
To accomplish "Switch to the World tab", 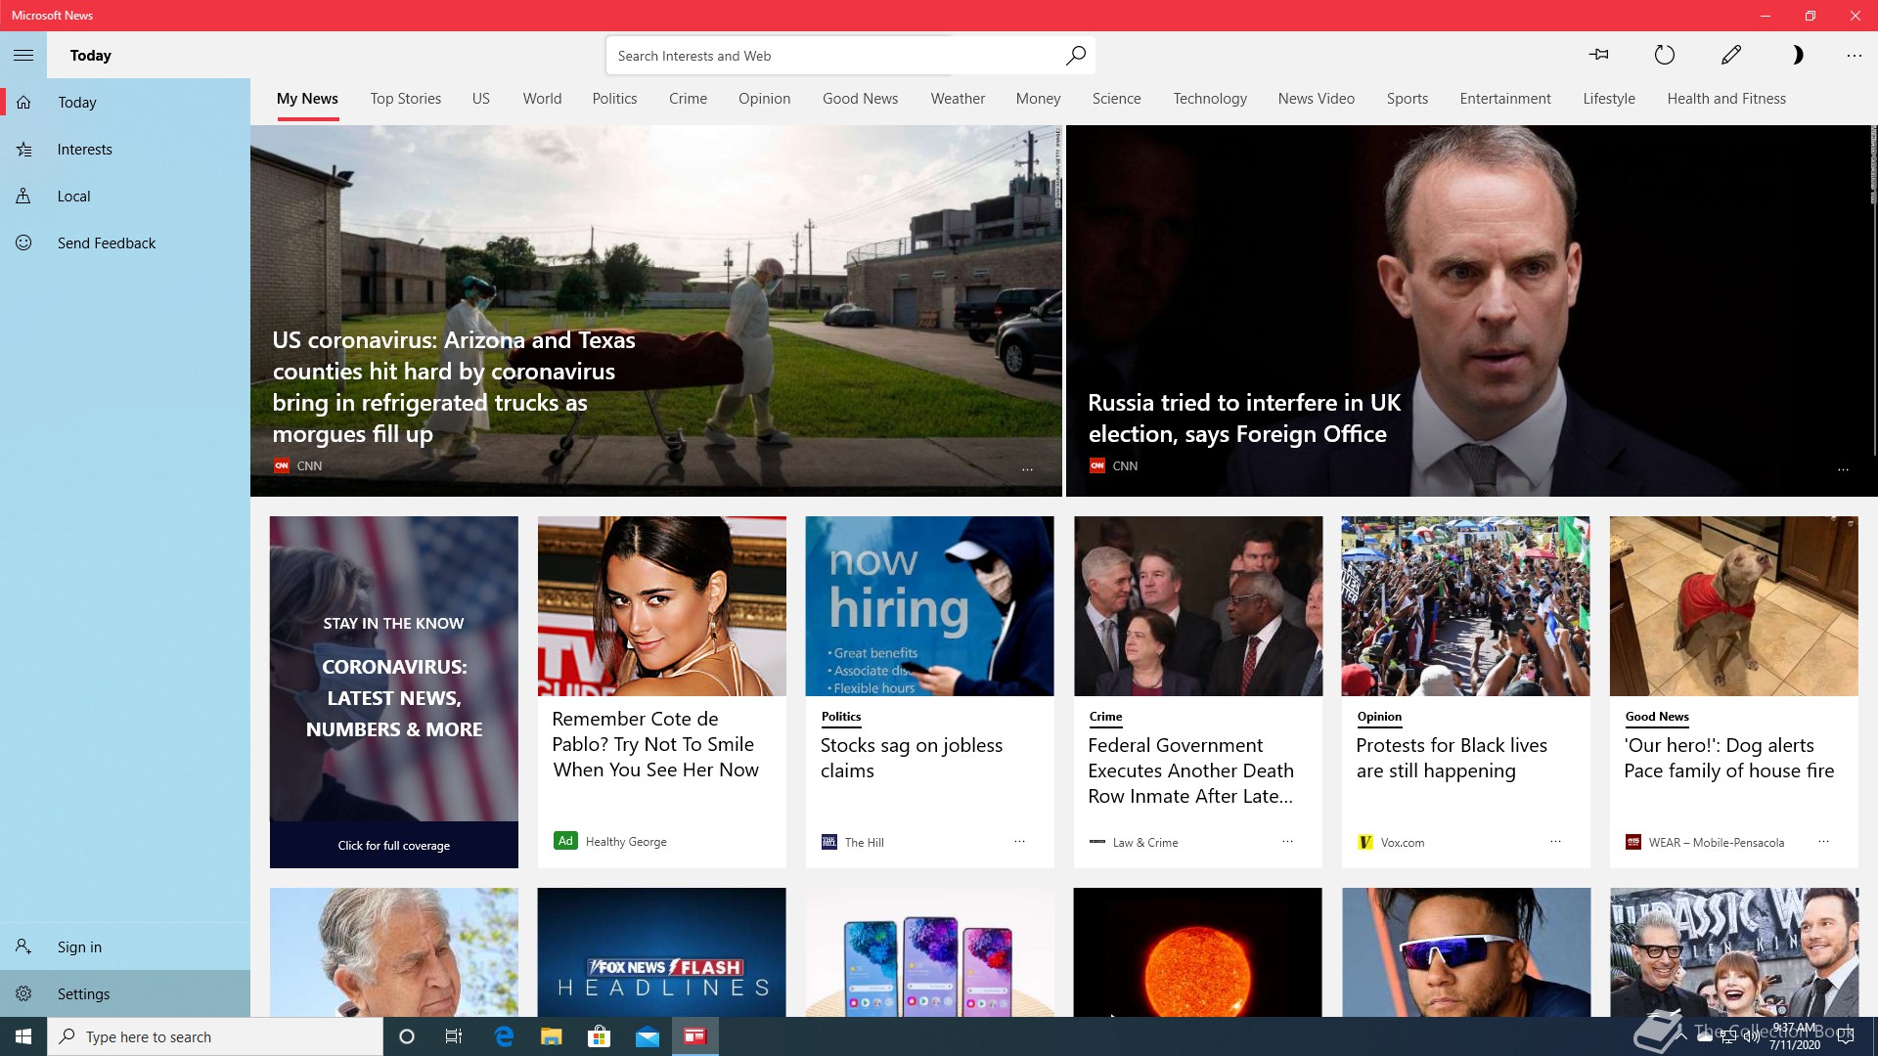I will click(x=542, y=99).
